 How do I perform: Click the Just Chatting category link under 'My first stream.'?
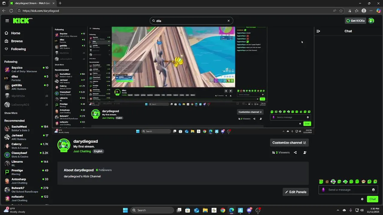82,151
